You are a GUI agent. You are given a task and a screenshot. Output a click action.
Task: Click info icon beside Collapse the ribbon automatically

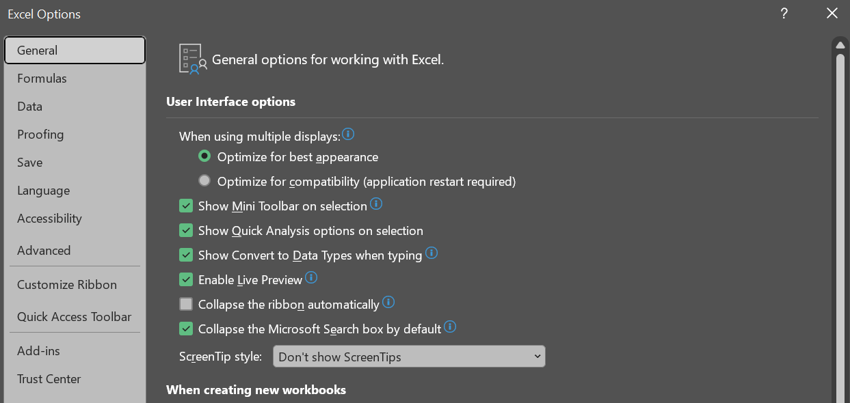[x=388, y=302]
